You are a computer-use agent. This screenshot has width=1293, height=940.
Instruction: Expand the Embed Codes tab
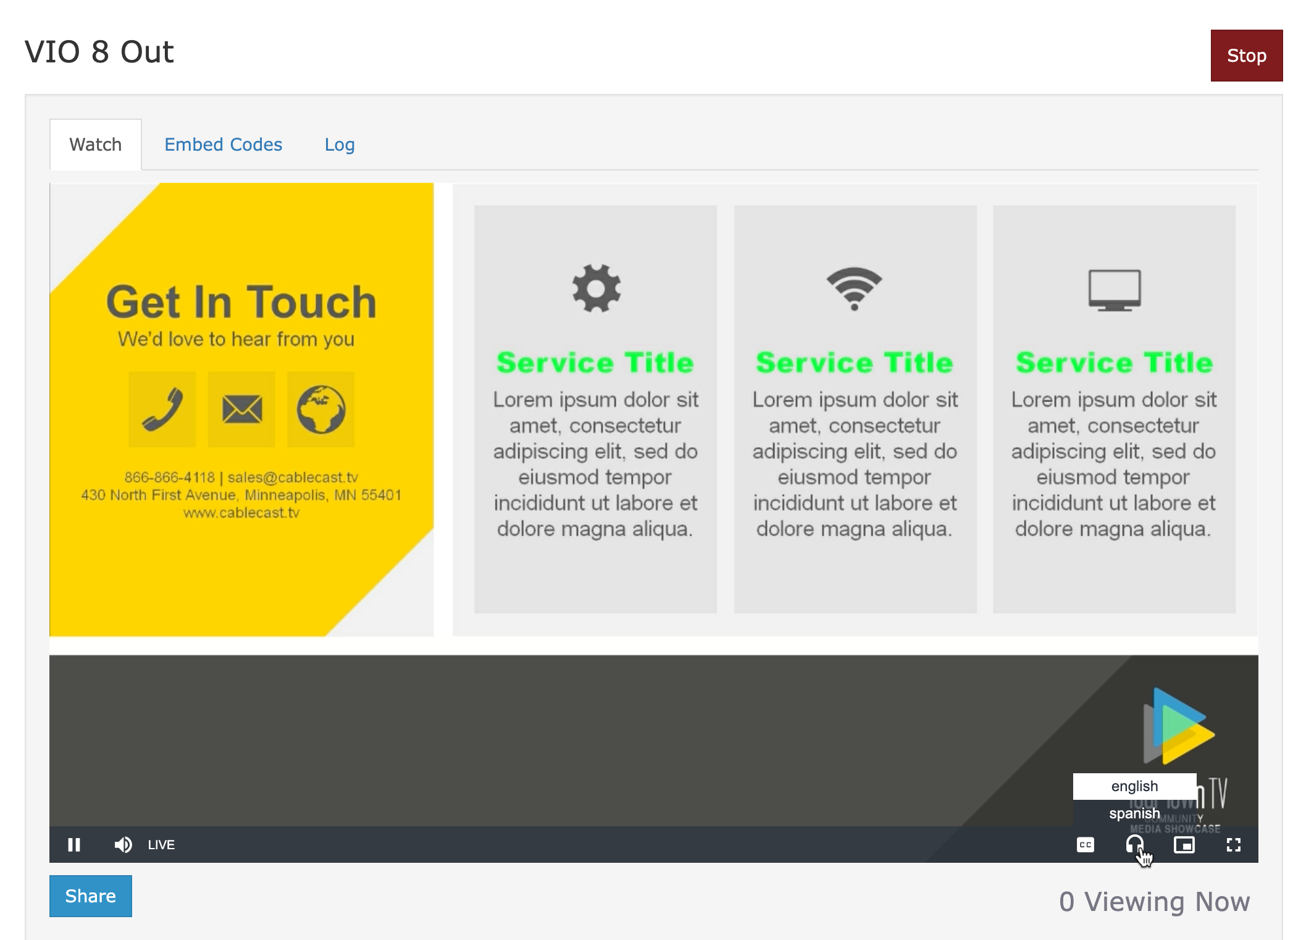point(223,144)
